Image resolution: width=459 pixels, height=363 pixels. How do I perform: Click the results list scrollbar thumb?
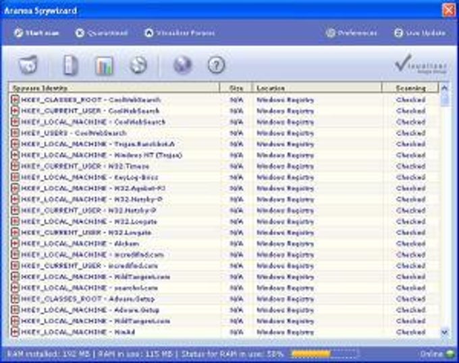444,99
